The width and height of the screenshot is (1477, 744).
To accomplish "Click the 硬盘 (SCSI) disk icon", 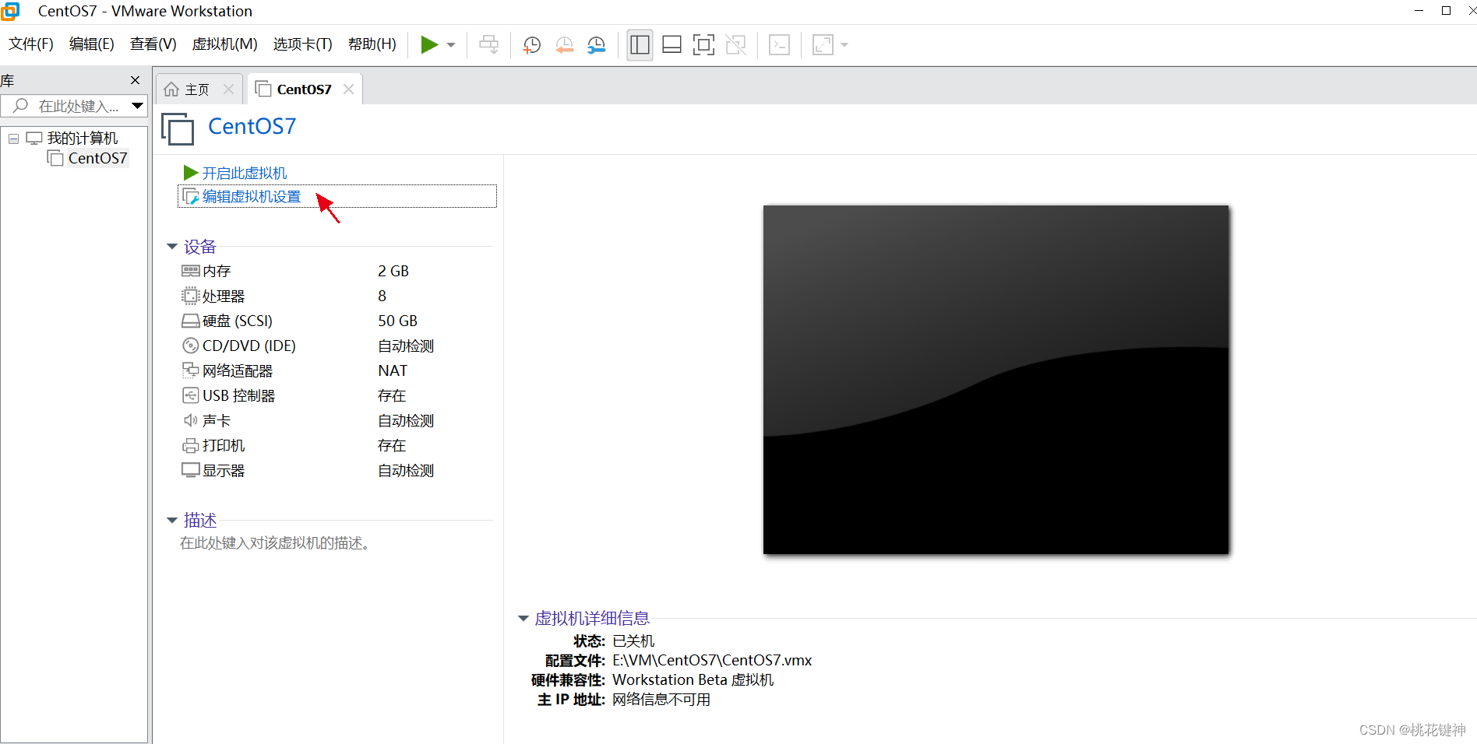I will [190, 321].
